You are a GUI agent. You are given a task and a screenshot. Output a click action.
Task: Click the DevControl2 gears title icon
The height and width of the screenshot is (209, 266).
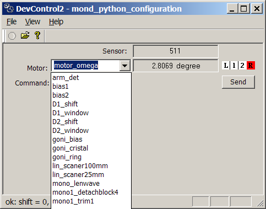click(9, 9)
